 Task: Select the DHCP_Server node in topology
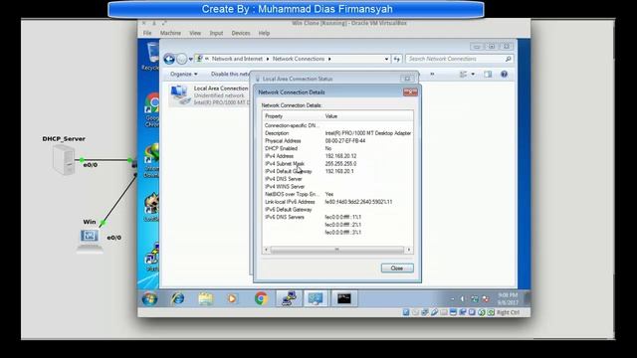(x=64, y=159)
